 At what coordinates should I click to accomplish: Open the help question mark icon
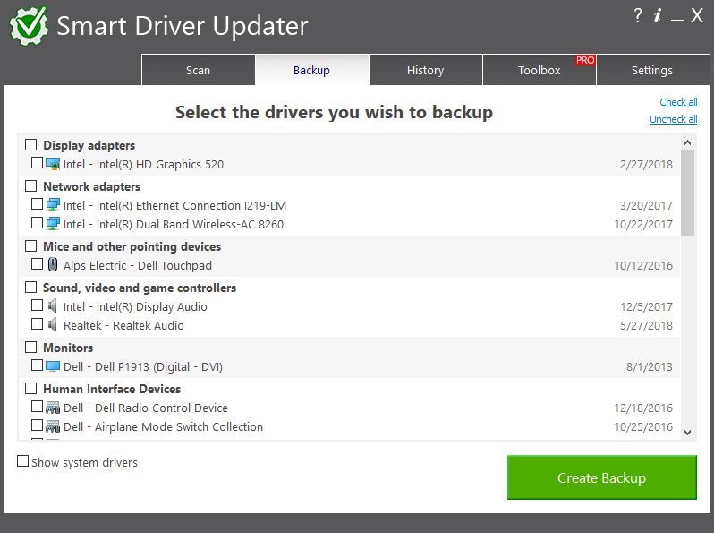[x=638, y=16]
